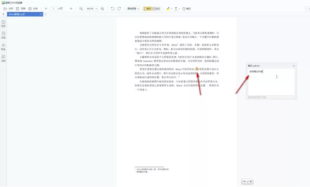The height and width of the screenshot is (187, 310).
Task: Zoom in with the plus magnifier
Action: tap(102, 9)
